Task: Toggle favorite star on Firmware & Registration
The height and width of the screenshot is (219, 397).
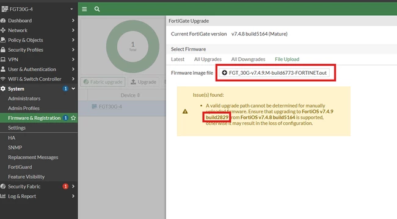Action: [x=73, y=118]
